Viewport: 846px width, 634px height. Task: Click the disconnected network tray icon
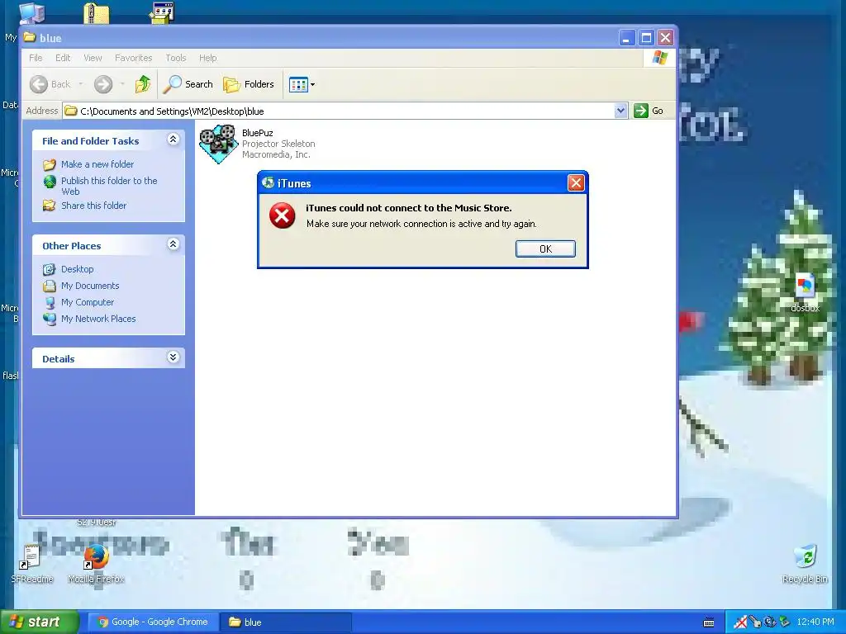[x=741, y=622]
